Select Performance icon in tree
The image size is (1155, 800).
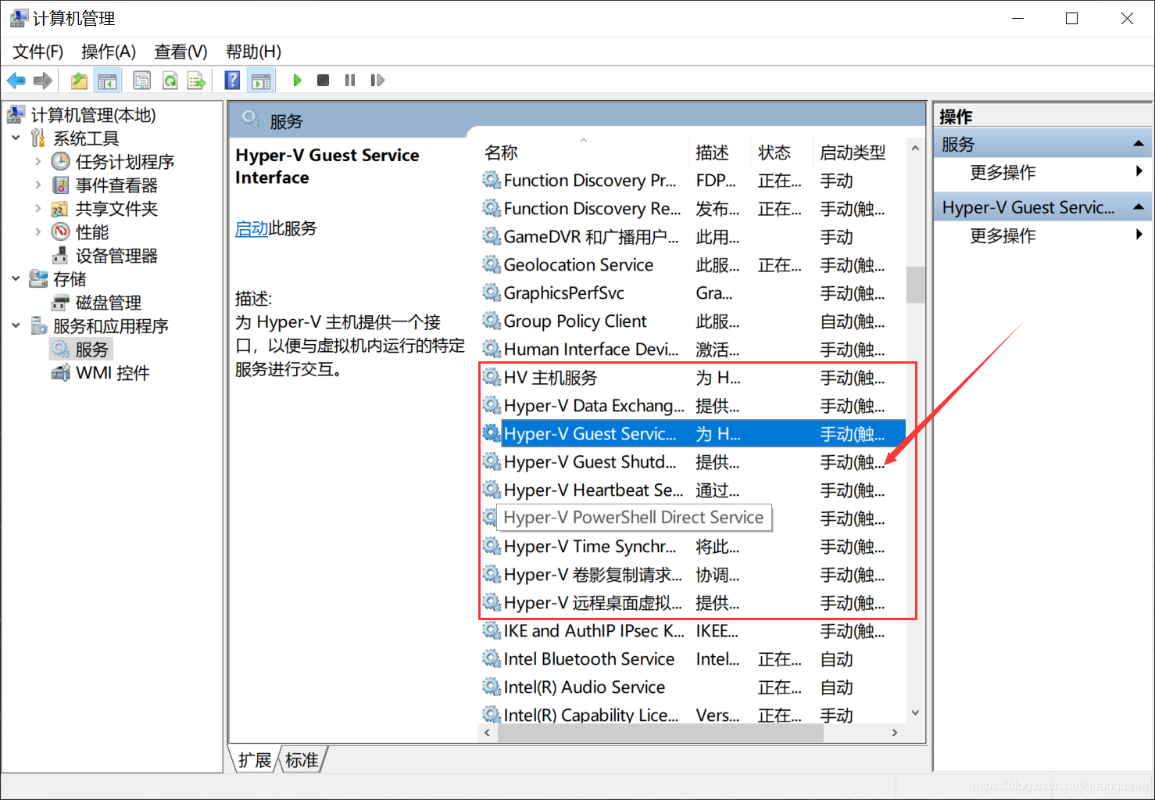[x=60, y=232]
